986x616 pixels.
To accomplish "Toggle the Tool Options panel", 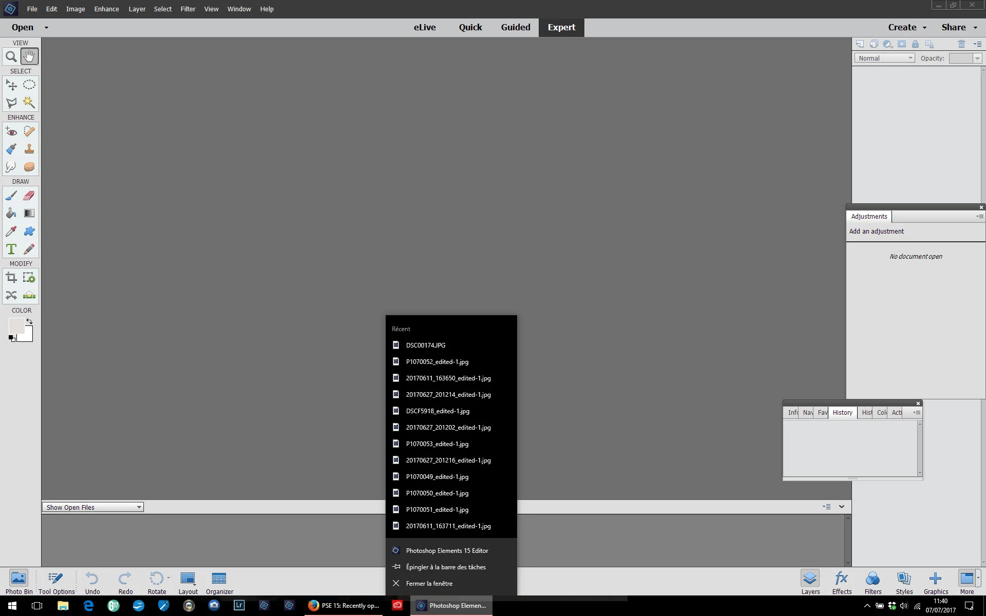I will click(x=56, y=583).
